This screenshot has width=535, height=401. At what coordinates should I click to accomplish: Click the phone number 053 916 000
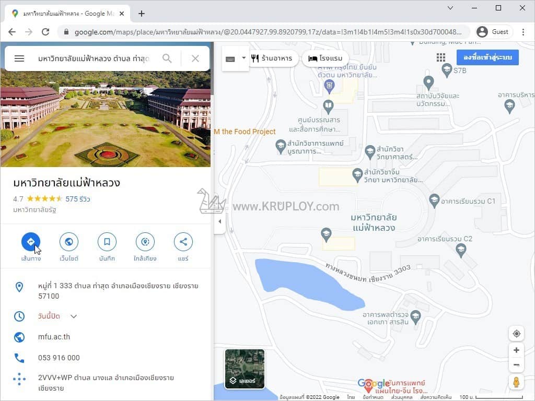59,358
